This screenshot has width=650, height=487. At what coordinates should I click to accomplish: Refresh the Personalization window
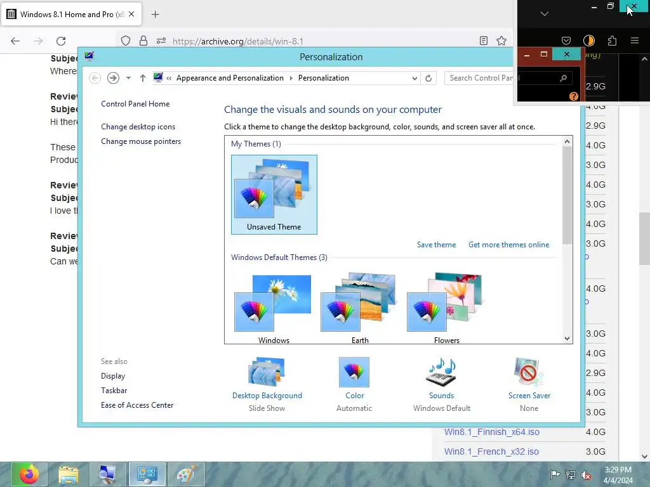coord(428,78)
